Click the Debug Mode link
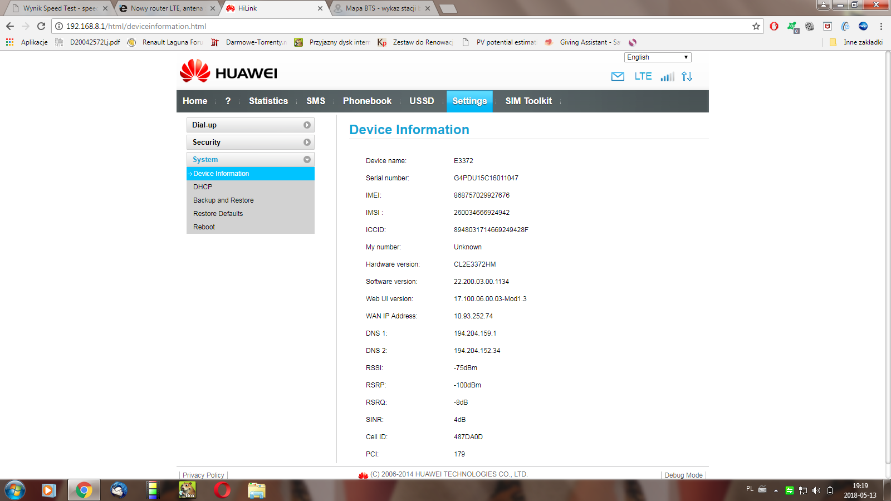 [x=683, y=475]
